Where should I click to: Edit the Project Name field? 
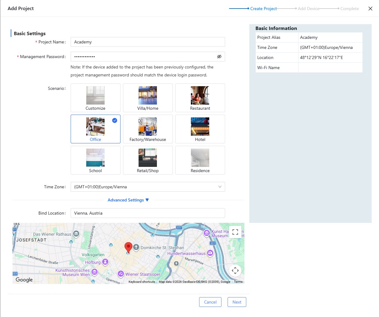pyautogui.click(x=148, y=42)
